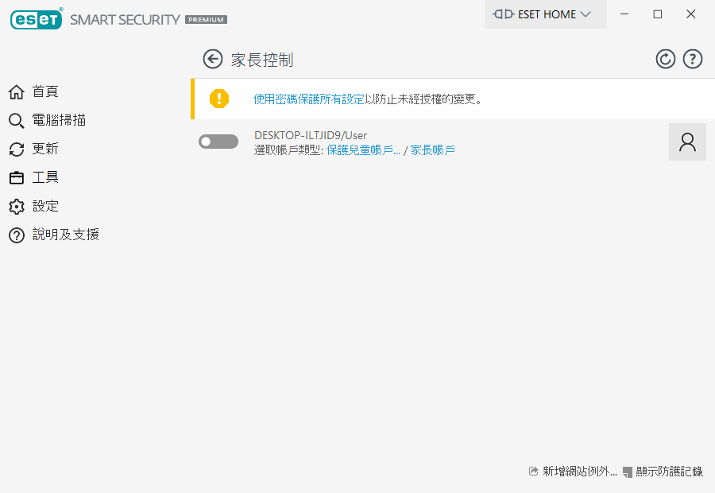This screenshot has height=493, width=715.
Task: Click the refresh icon in the header
Action: (665, 59)
